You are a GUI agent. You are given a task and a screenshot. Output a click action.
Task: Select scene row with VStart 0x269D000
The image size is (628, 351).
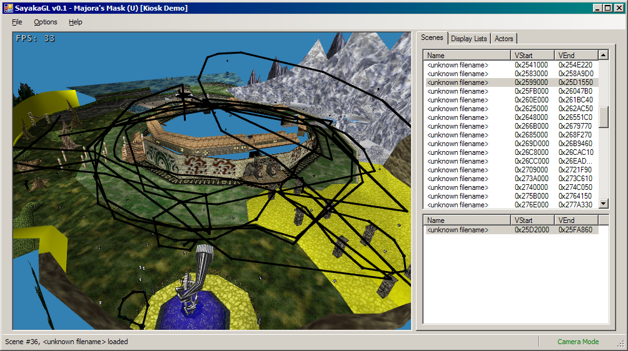pos(512,144)
